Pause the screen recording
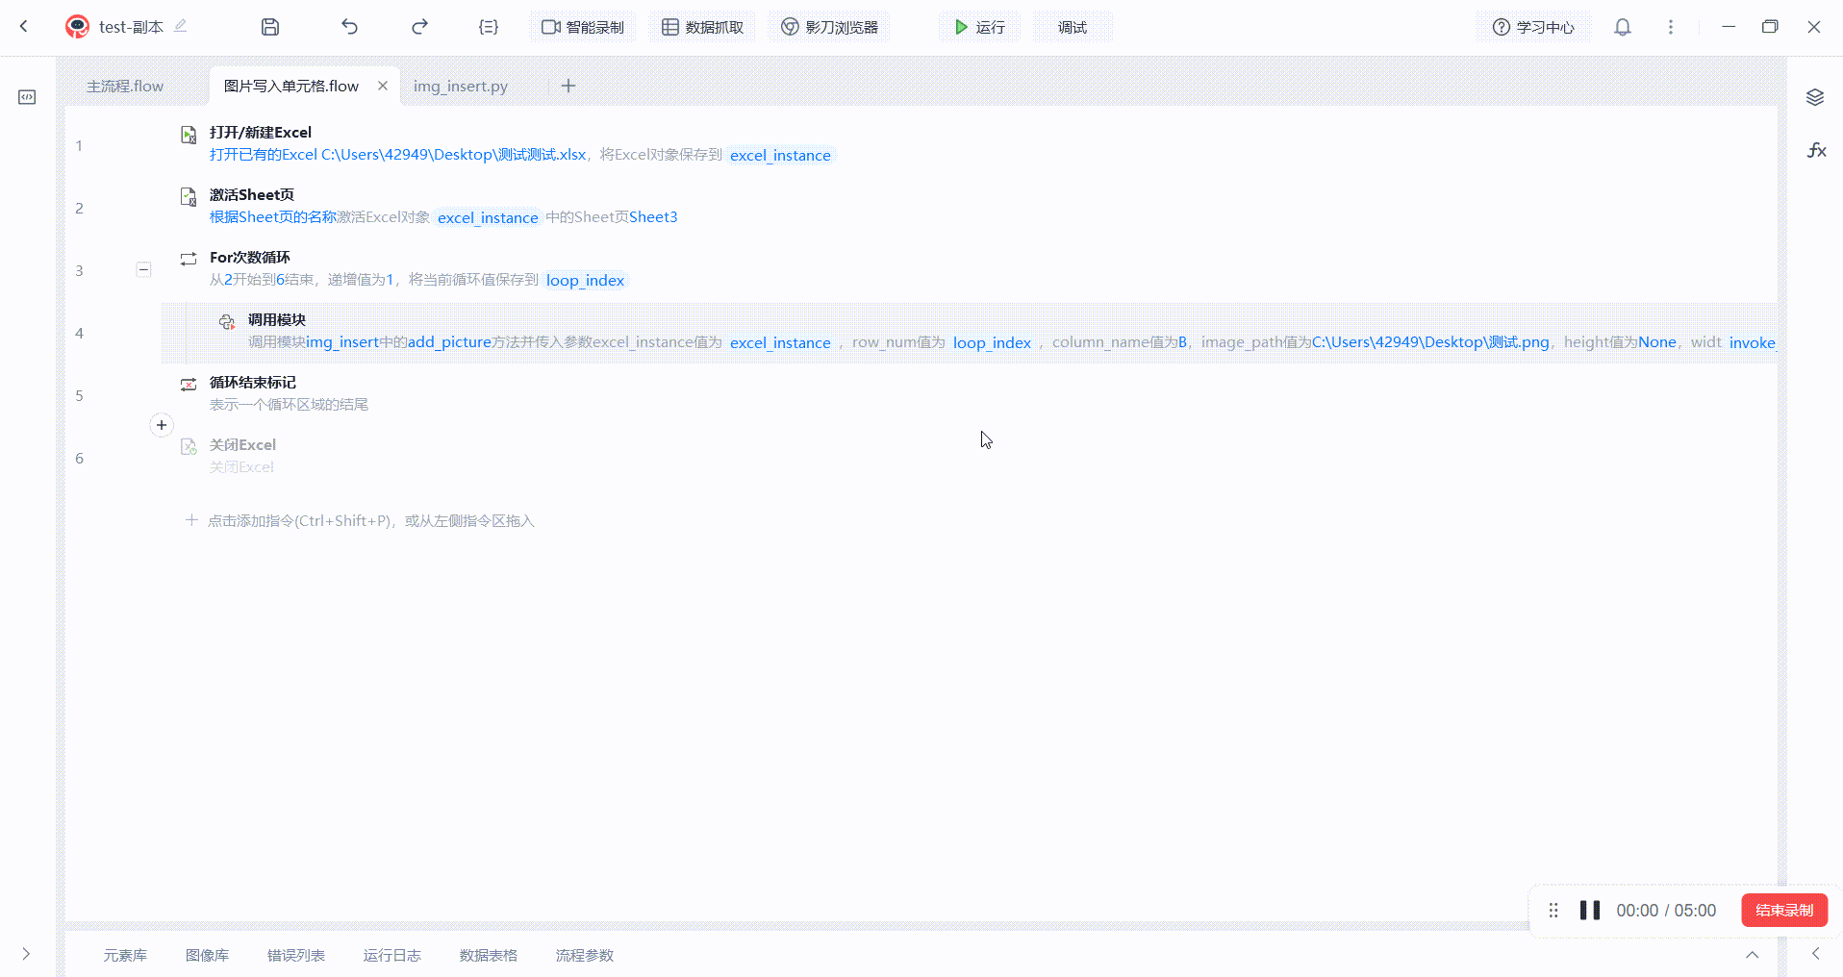The height and width of the screenshot is (977, 1843). [x=1590, y=911]
